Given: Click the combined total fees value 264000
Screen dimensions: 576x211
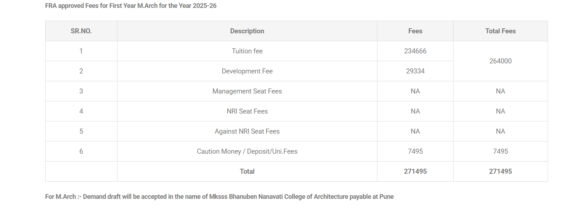Looking at the screenshot, I should (500, 61).
